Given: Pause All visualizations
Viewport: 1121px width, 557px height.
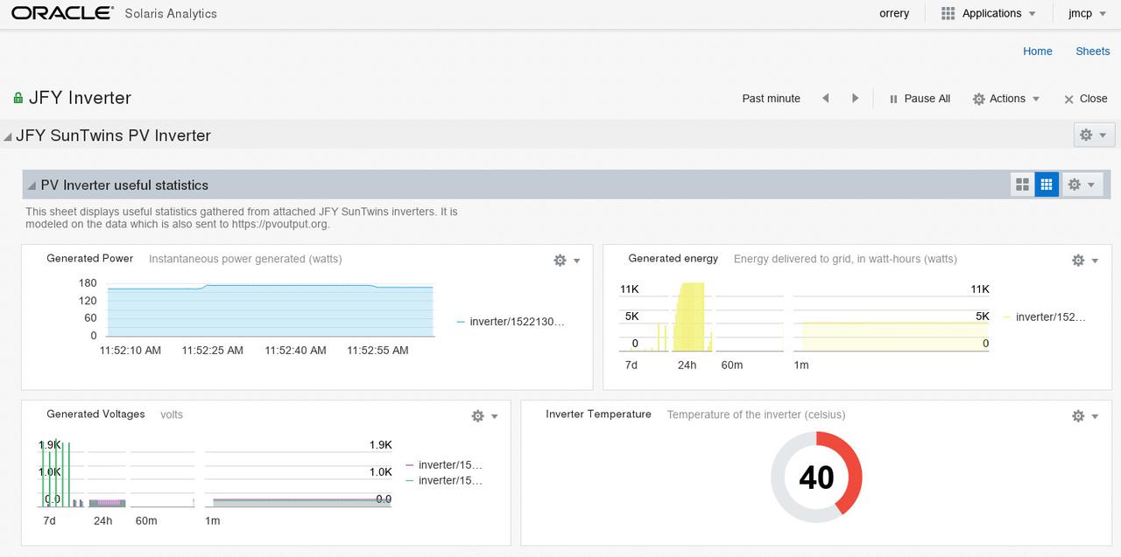Looking at the screenshot, I should coord(920,99).
